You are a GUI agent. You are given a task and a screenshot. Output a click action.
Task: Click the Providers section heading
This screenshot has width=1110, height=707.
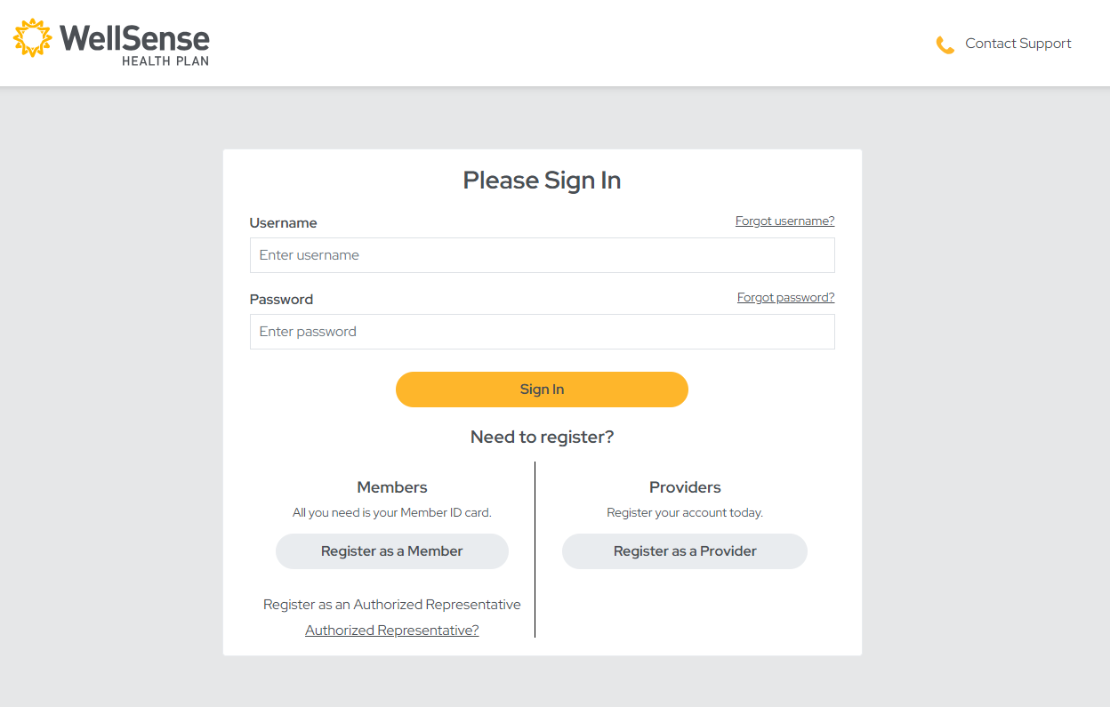[x=684, y=487]
